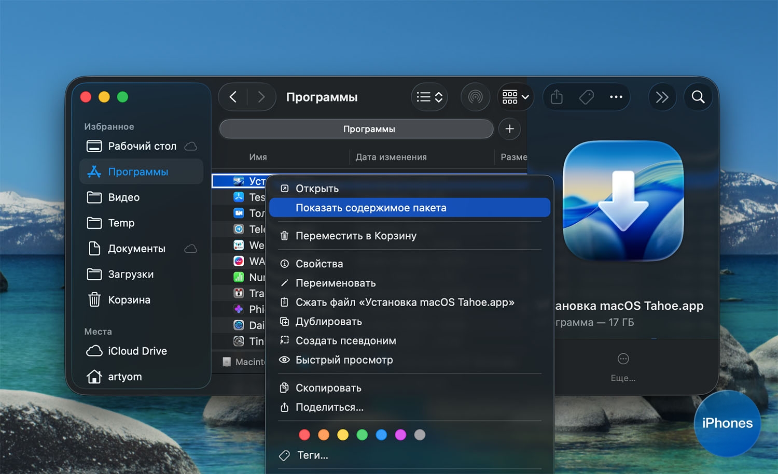Apply the red tag color
Image resolution: width=778 pixels, height=474 pixels.
point(304,435)
